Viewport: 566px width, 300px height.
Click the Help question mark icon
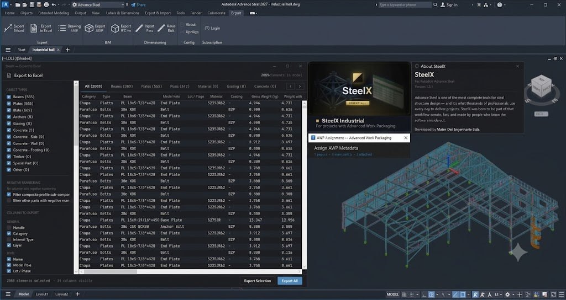click(500, 4)
